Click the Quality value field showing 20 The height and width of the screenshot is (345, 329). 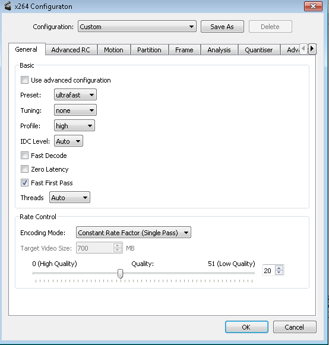[x=269, y=270]
